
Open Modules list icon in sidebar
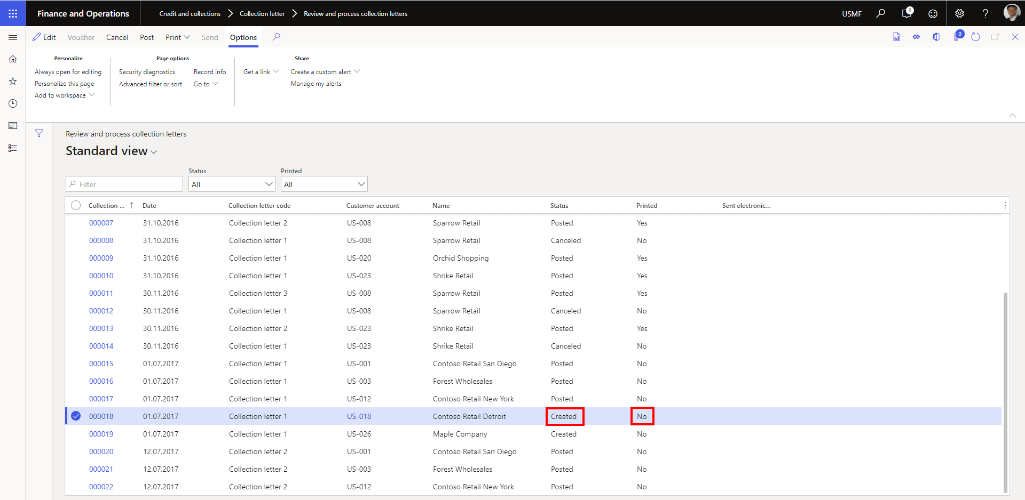pos(13,148)
